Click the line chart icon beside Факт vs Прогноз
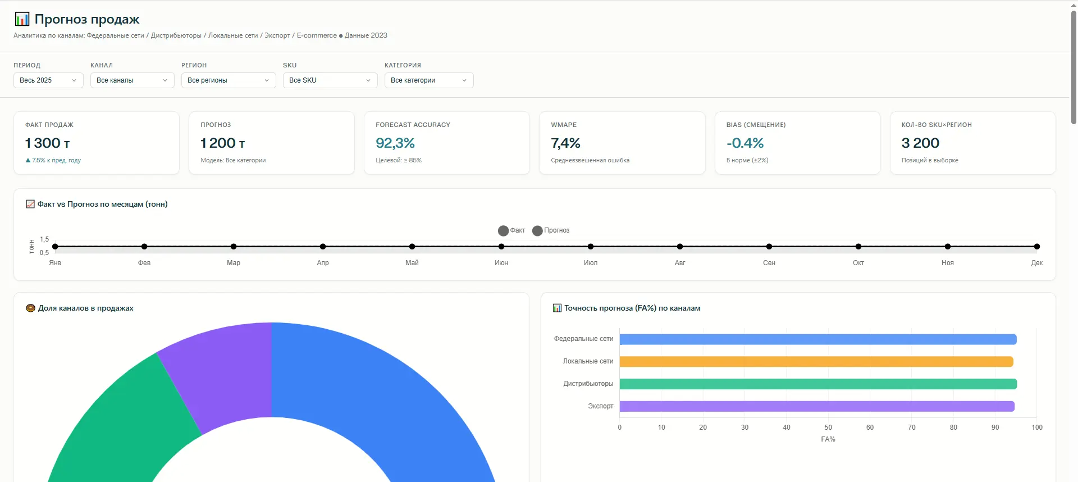 click(30, 204)
